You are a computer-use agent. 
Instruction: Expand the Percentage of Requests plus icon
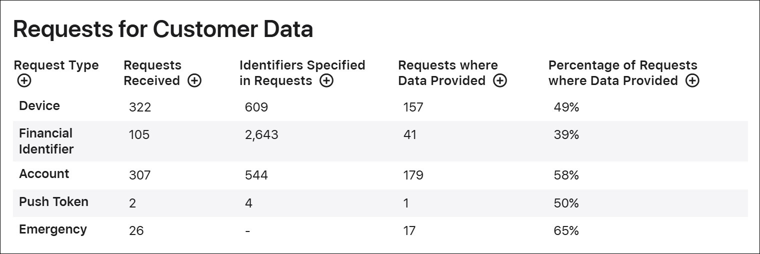[692, 80]
